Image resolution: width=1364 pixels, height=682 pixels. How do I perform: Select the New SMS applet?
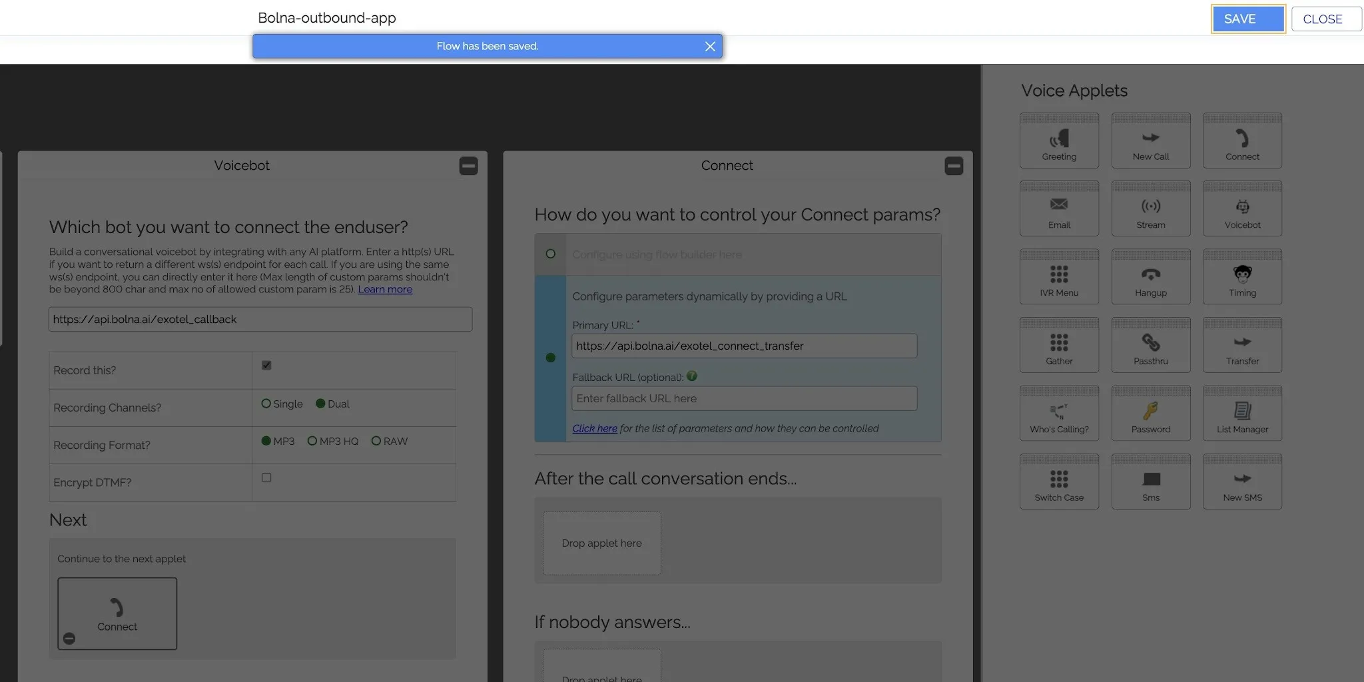coord(1242,482)
